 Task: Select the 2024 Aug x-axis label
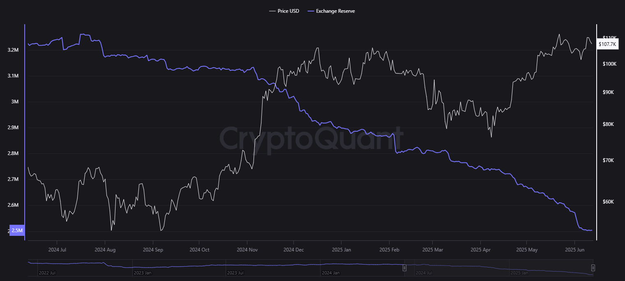[106, 249]
